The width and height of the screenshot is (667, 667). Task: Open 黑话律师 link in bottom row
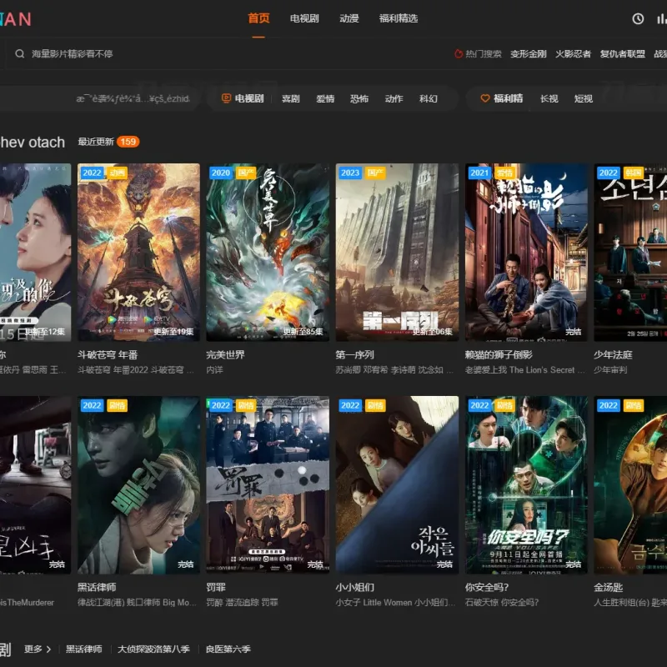tap(84, 649)
